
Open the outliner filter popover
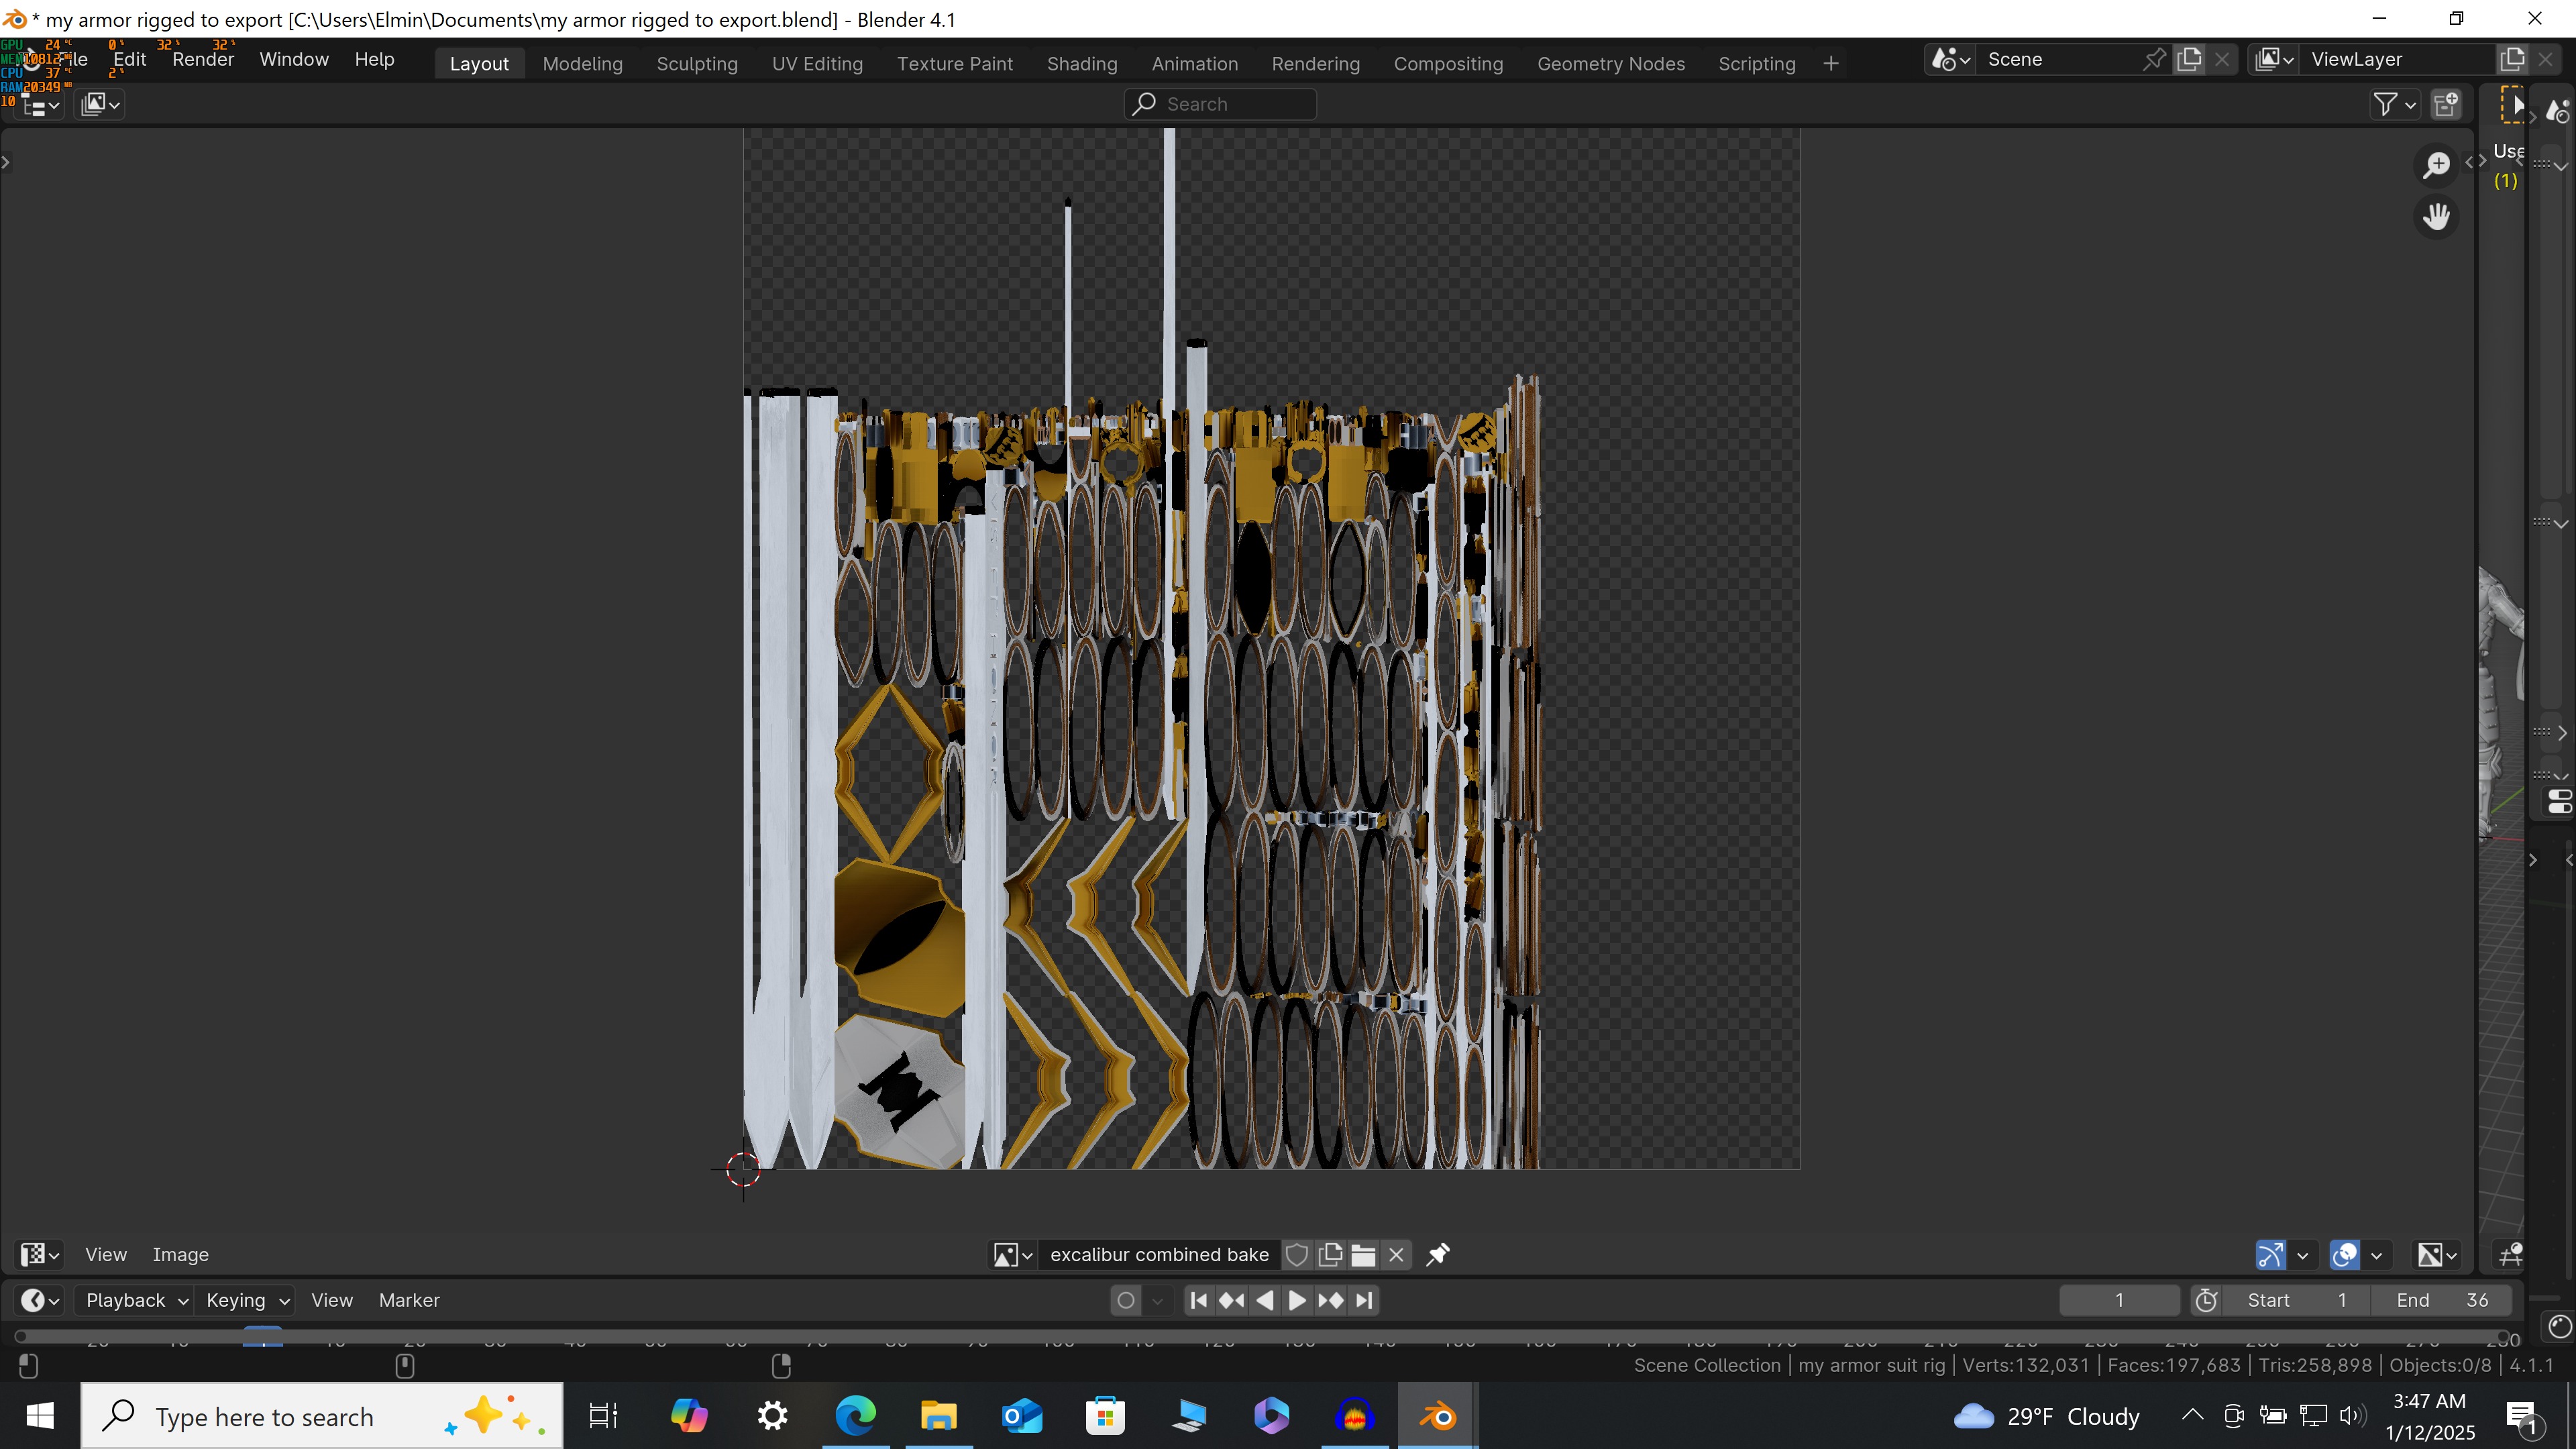point(2394,104)
